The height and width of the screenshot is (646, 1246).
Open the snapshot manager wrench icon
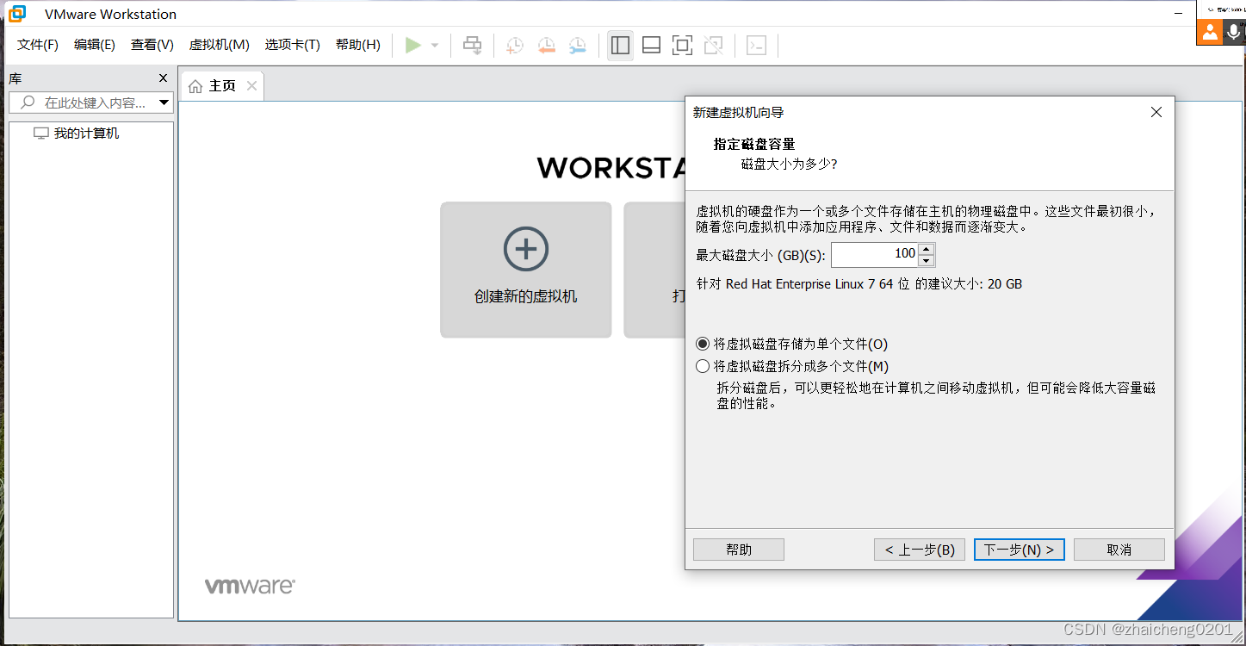pyautogui.click(x=577, y=46)
